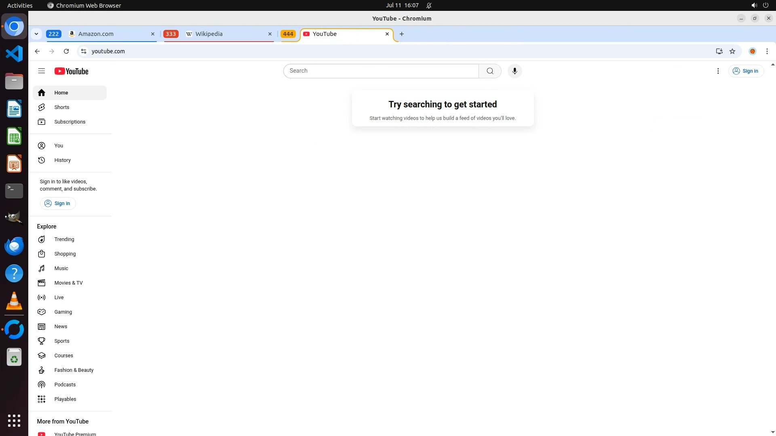Image resolution: width=776 pixels, height=436 pixels.
Task: Open the Gaming category
Action: click(x=63, y=312)
